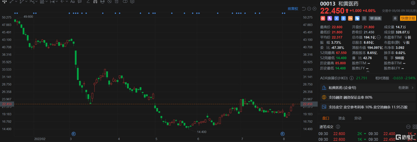This screenshot has width=417, height=142.
Task: Click the 2022/02 date axis label
Action: tap(40, 138)
